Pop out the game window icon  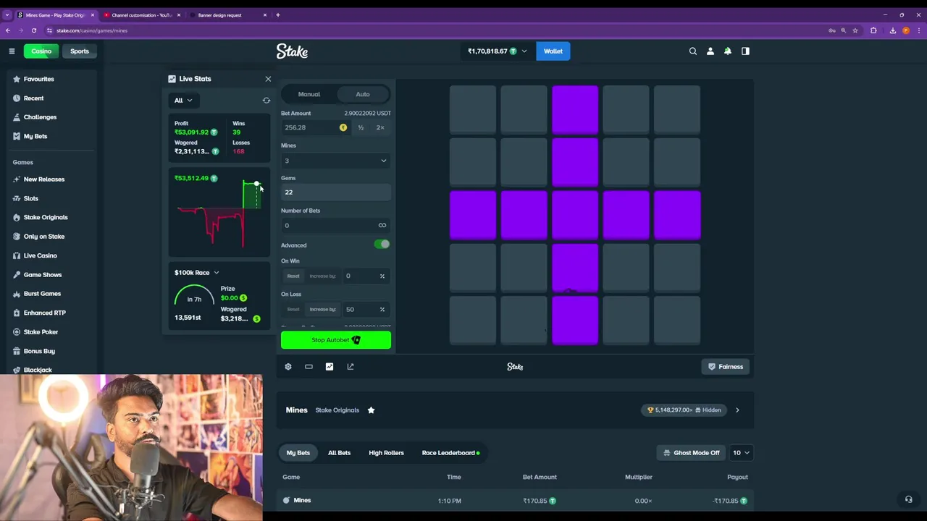click(351, 367)
